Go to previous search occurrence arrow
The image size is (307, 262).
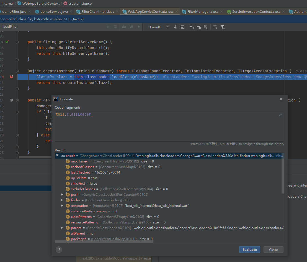[168, 27]
